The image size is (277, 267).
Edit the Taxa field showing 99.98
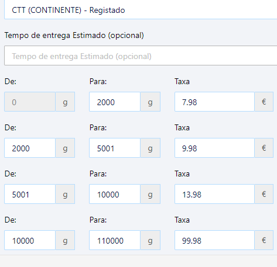tap(214, 240)
